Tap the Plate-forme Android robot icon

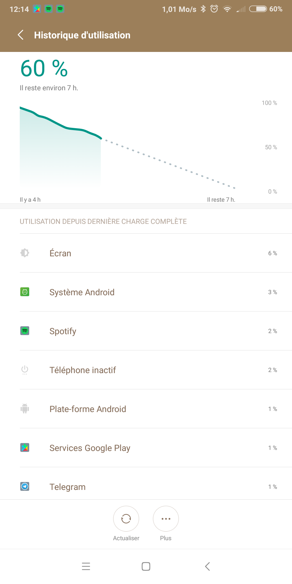[x=25, y=409]
